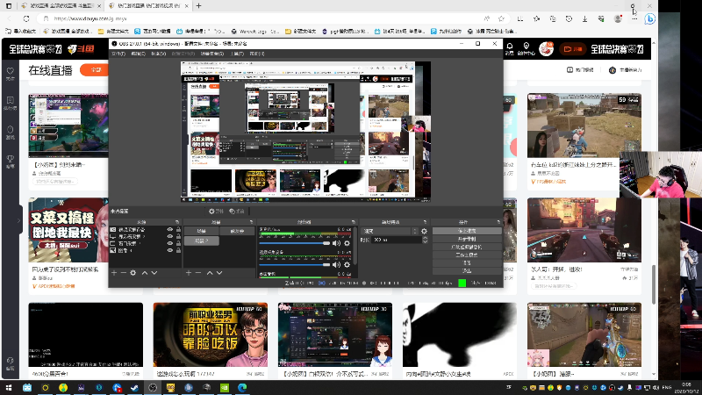Move selected source up in Sources dock
Image resolution: width=702 pixels, height=395 pixels.
click(x=145, y=273)
